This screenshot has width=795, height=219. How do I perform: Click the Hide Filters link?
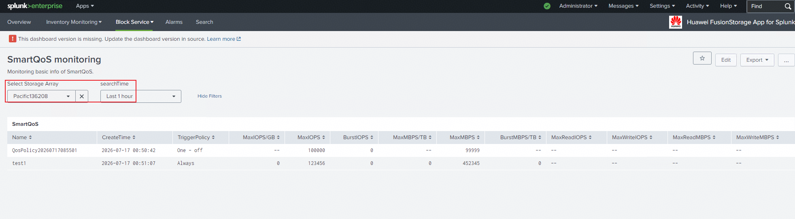pyautogui.click(x=210, y=96)
